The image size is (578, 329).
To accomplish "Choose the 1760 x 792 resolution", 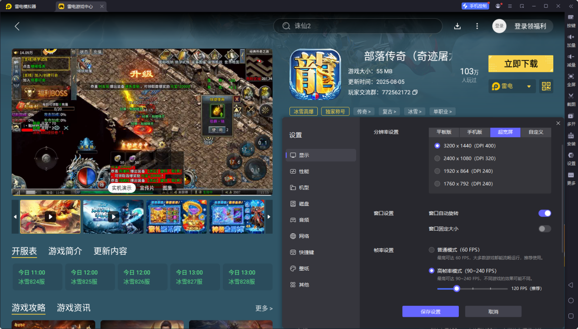I will pyautogui.click(x=437, y=184).
